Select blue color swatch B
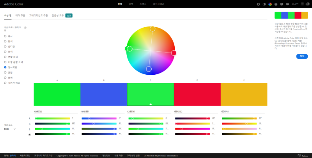 tap(104, 95)
